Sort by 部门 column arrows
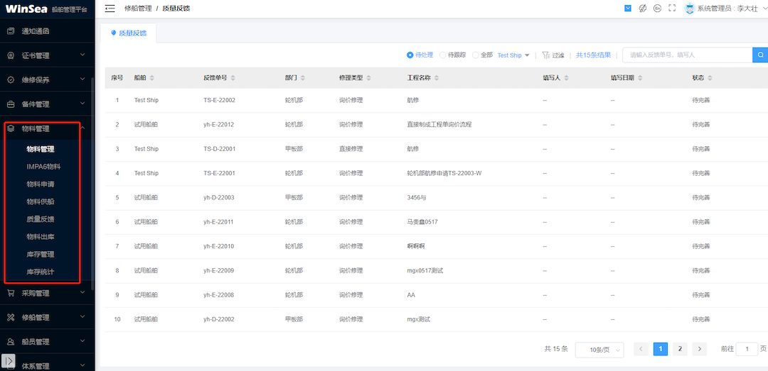 pyautogui.click(x=303, y=78)
